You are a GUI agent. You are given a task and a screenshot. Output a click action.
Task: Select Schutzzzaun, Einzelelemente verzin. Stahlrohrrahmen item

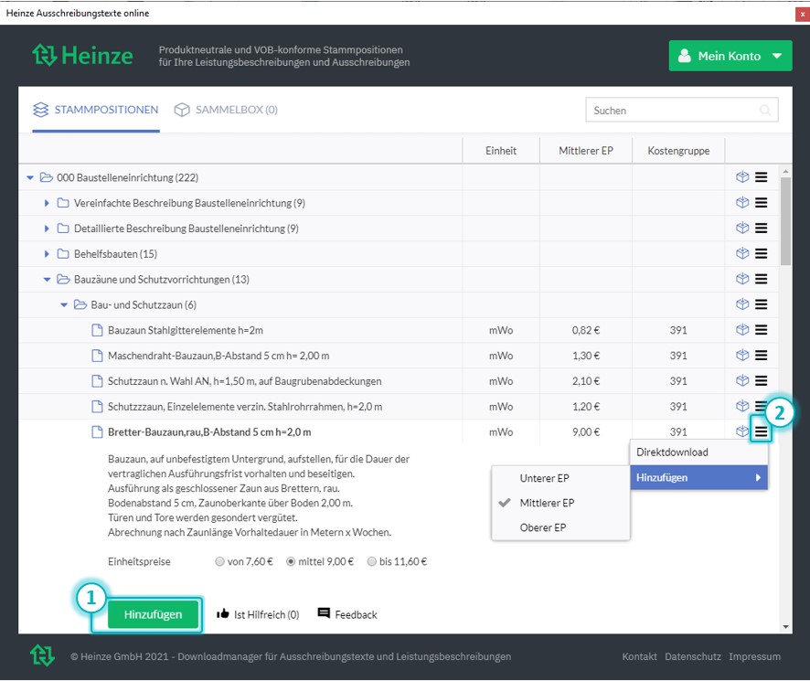point(245,407)
